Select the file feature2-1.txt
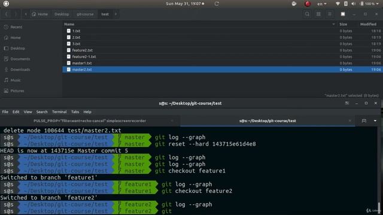The height and width of the screenshot is (215, 383). 223,57
